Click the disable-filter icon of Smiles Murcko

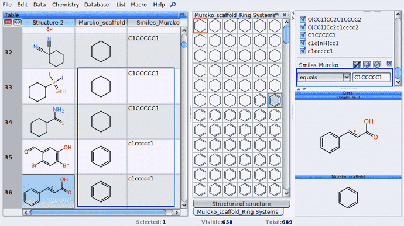coord(377,64)
